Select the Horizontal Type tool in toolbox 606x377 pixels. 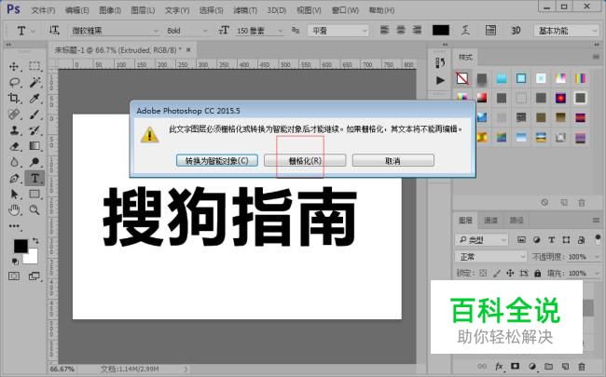tap(34, 179)
